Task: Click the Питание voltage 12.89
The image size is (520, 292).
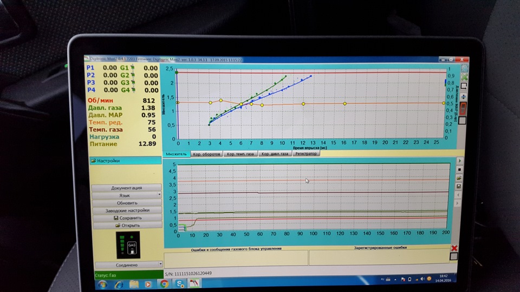Action: [x=147, y=144]
